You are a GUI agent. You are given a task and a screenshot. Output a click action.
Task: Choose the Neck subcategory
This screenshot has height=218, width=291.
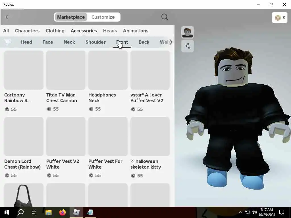(x=69, y=42)
